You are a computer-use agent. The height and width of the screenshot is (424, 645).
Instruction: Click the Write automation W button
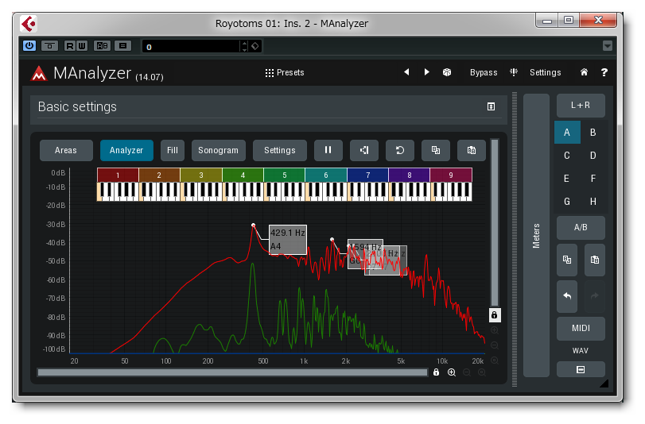coord(81,45)
